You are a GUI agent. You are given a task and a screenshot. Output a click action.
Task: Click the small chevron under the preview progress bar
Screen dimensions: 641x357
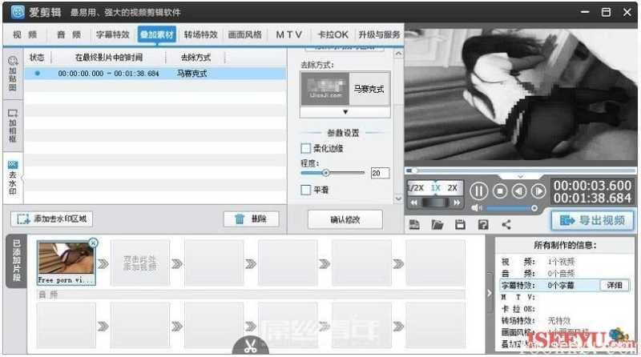(520, 176)
